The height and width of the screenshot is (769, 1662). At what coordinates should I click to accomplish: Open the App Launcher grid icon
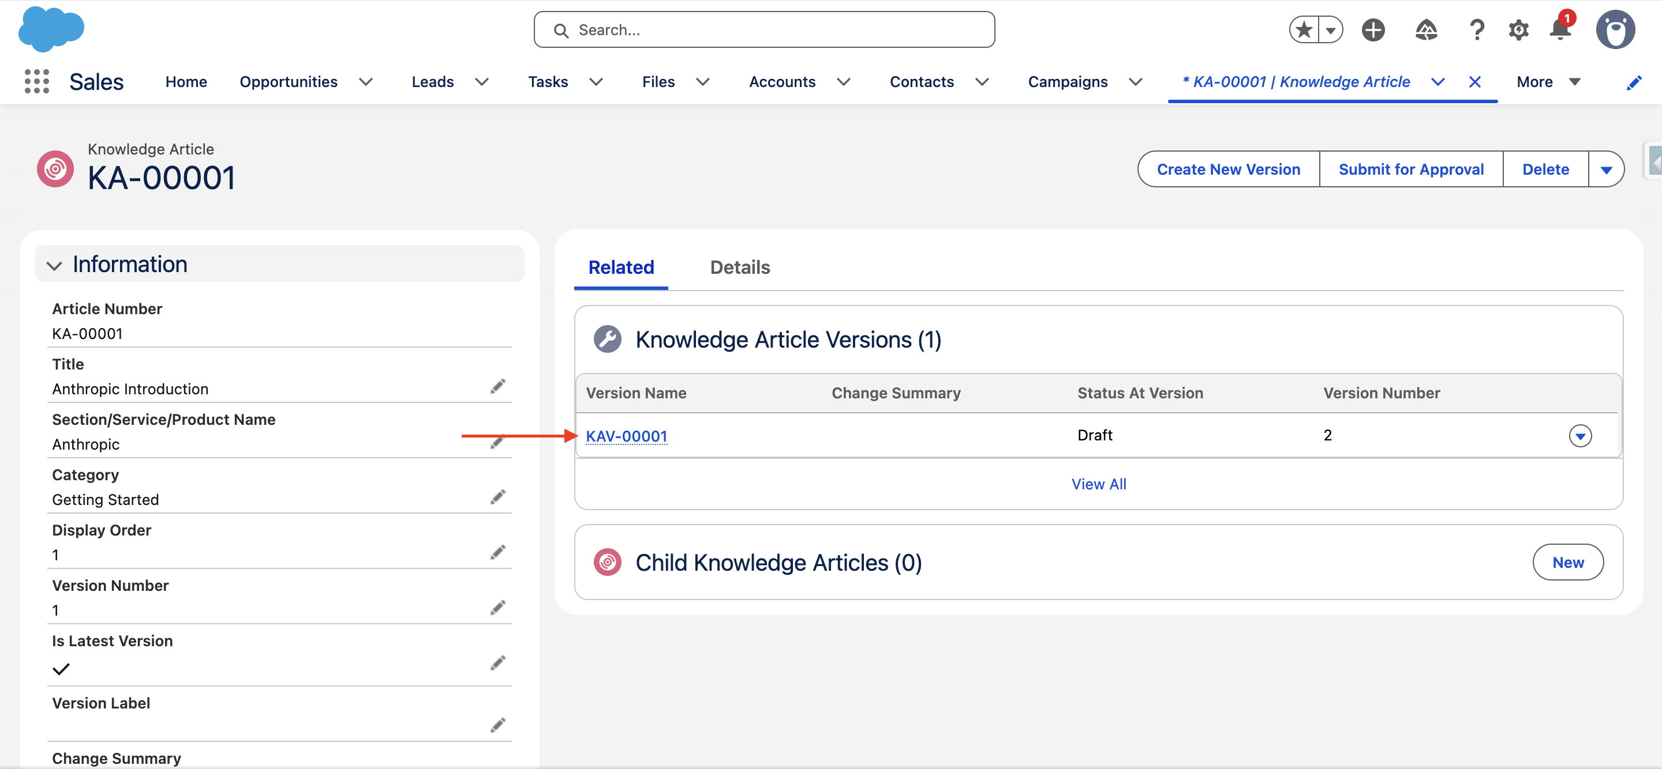pos(37,82)
